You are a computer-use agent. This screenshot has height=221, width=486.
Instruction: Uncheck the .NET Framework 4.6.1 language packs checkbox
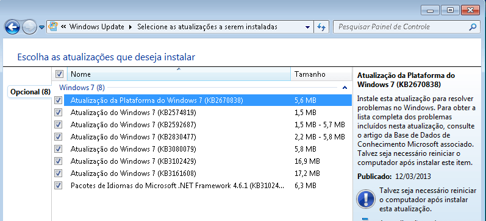[x=58, y=186]
